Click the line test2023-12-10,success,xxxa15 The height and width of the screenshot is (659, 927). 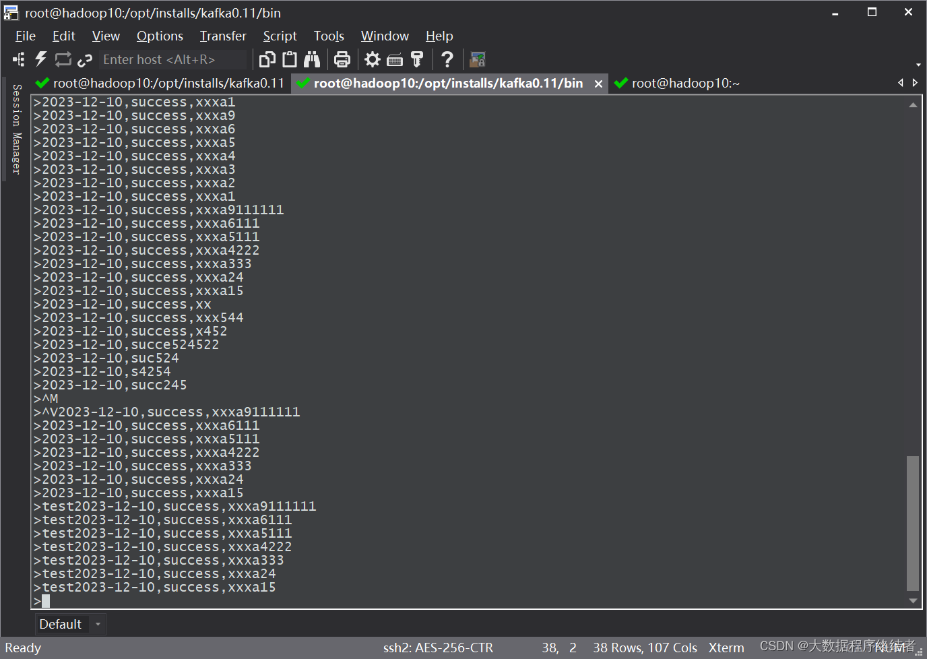click(154, 587)
